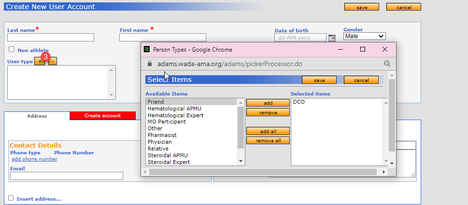Click the Last name input field
The width and height of the screenshot is (468, 205).
pyautogui.click(x=51, y=38)
